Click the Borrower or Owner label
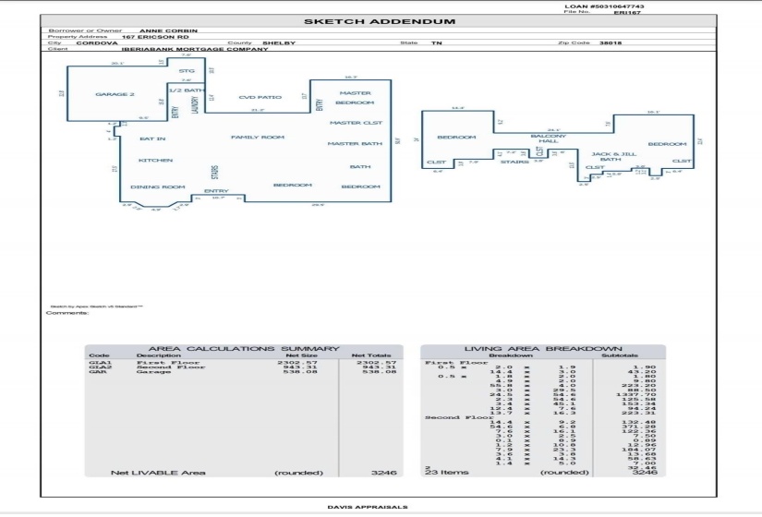This screenshot has width=762, height=517. [85, 30]
